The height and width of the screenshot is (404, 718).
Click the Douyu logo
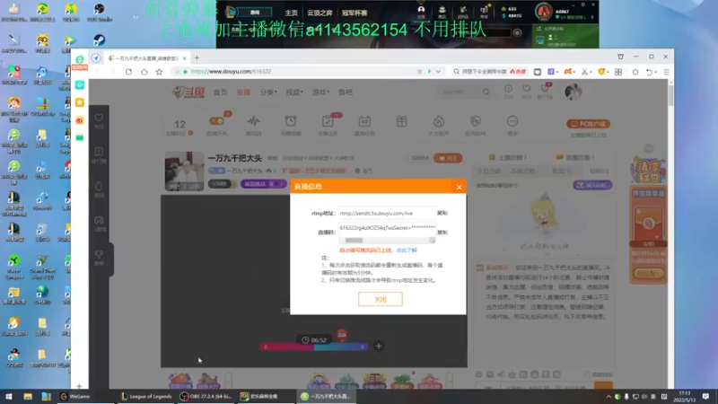tap(188, 92)
